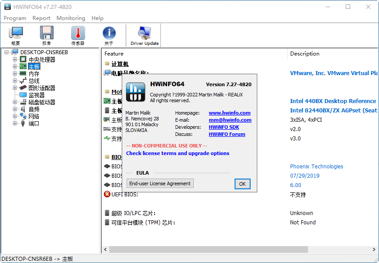
Task: Expand the 图形适配器 tree node
Action: (15, 88)
